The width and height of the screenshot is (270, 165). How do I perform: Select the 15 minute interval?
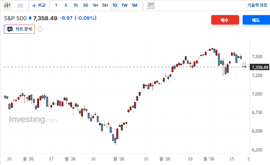click(x=75, y=6)
